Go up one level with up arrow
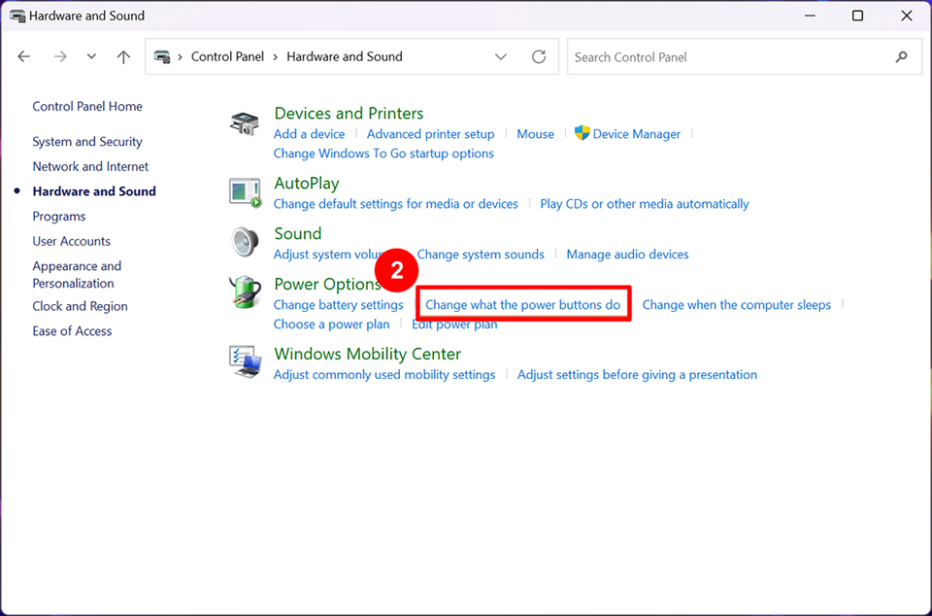Screen dimensions: 932x616 point(123,56)
